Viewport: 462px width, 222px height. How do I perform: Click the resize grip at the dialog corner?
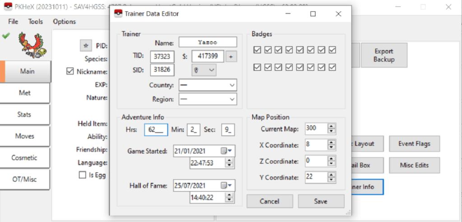point(348,212)
